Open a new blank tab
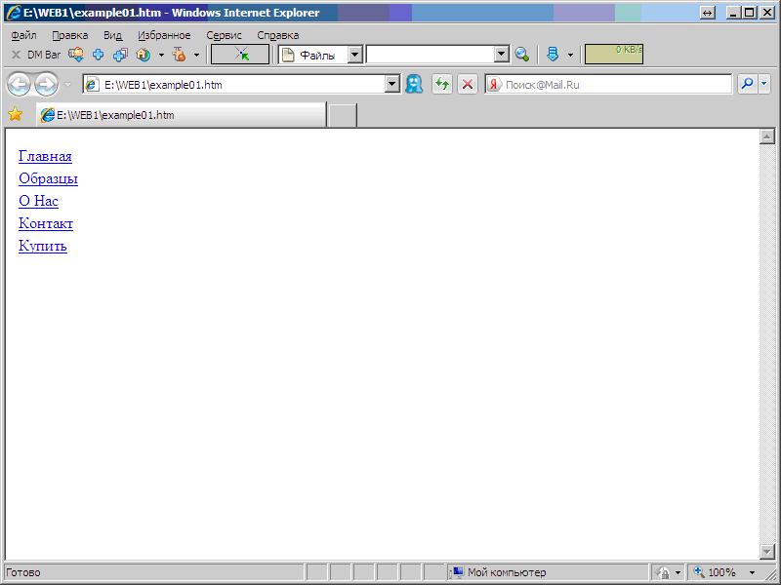Image resolution: width=781 pixels, height=585 pixels. (343, 115)
